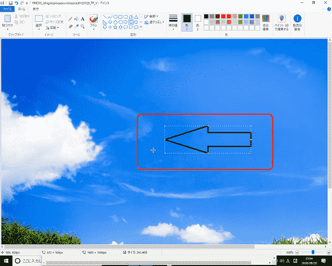Select the Color 1 button
Viewport: 332px width, 266px height.
point(187,22)
